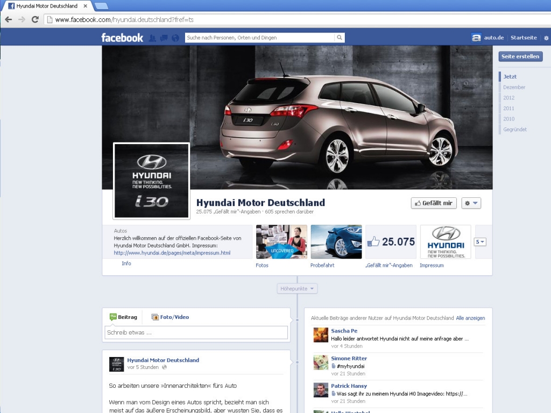Click the 25.075 „Gefällt mir“-Angaben count text

[228, 211]
